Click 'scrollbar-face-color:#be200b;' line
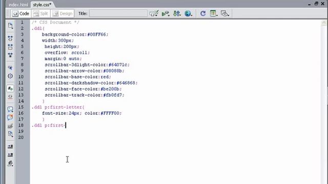Image resolution: width=328 pixels, height=184 pixels. (x=83, y=89)
